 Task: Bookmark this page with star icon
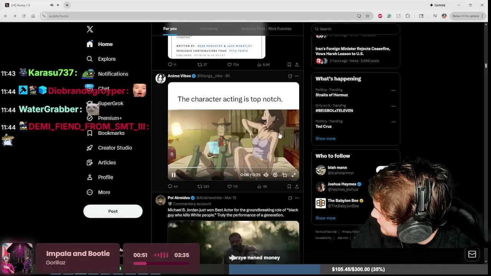tap(367, 16)
